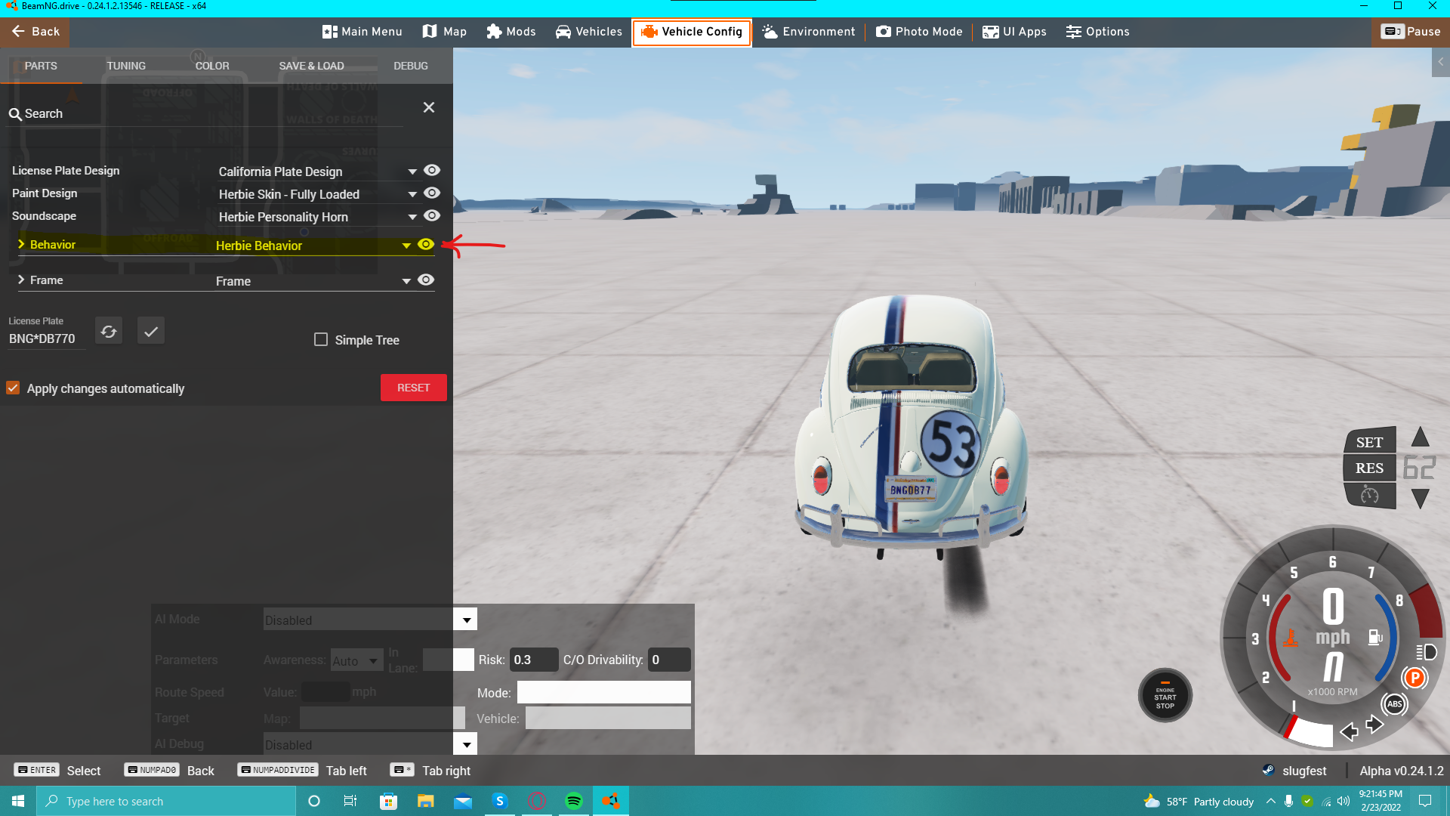Toggle visibility of Soundscape part

tap(432, 216)
